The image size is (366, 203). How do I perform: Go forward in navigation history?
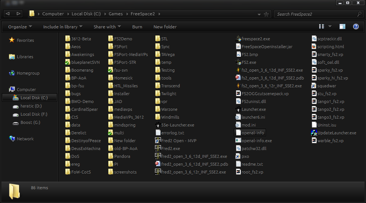(18, 14)
